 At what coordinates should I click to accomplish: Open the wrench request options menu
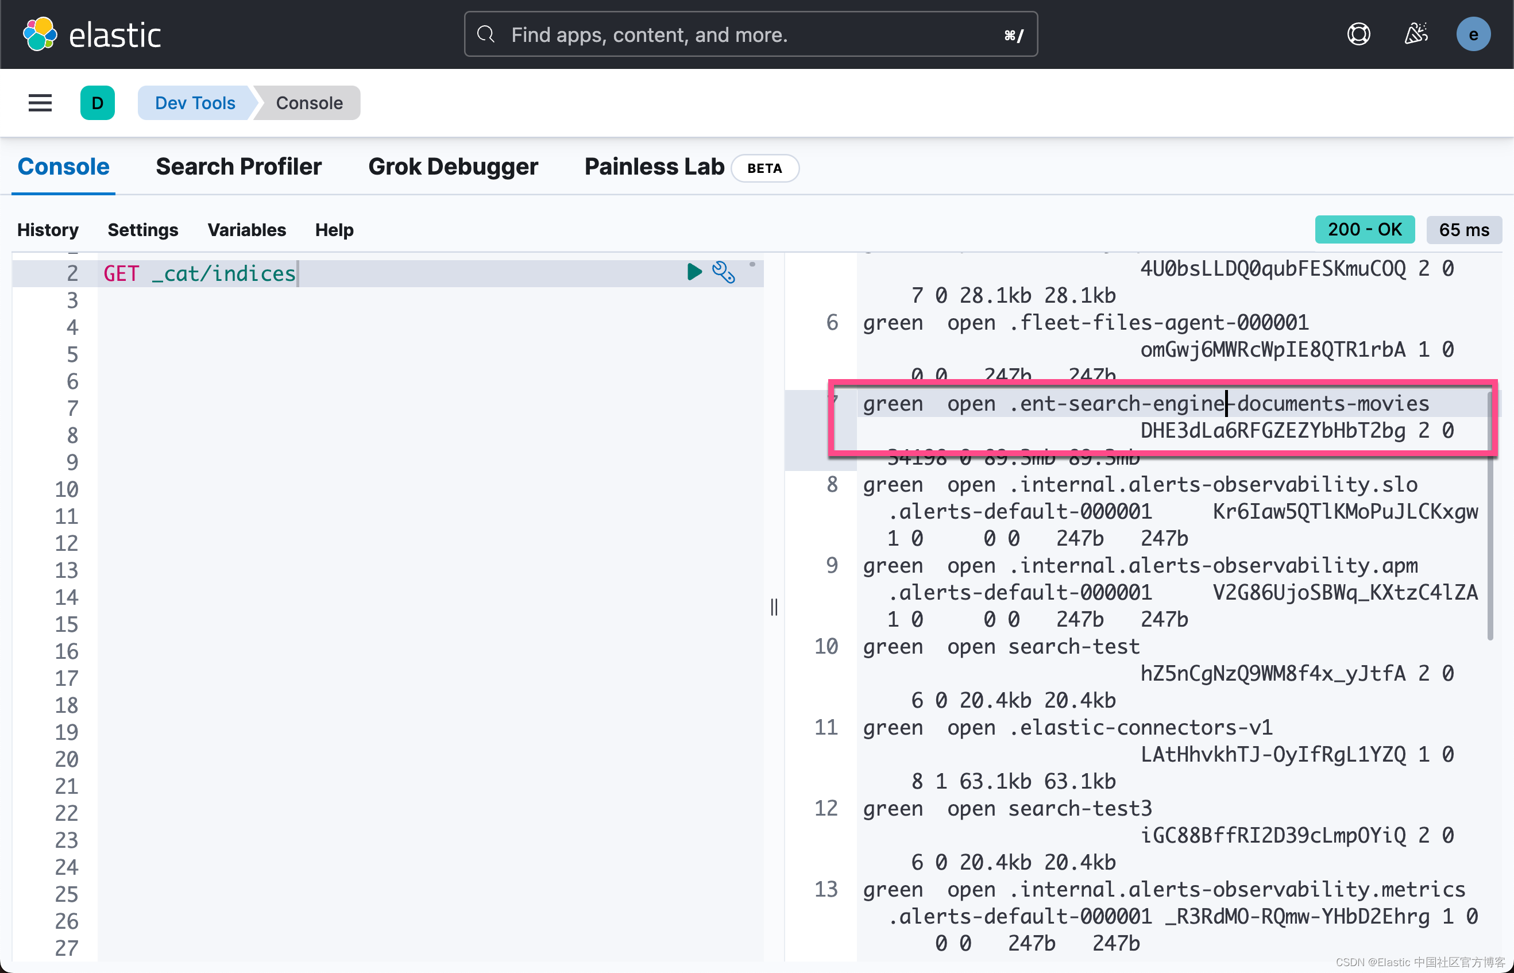click(x=723, y=272)
